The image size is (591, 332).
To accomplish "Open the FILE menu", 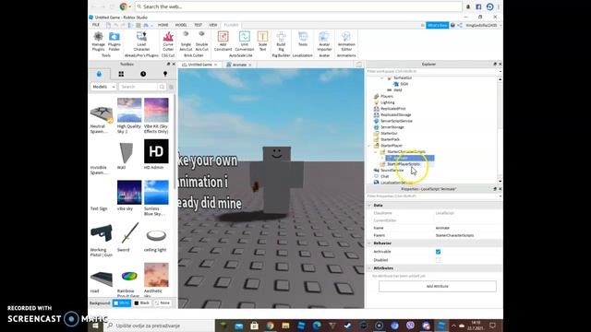I will tap(96, 25).
